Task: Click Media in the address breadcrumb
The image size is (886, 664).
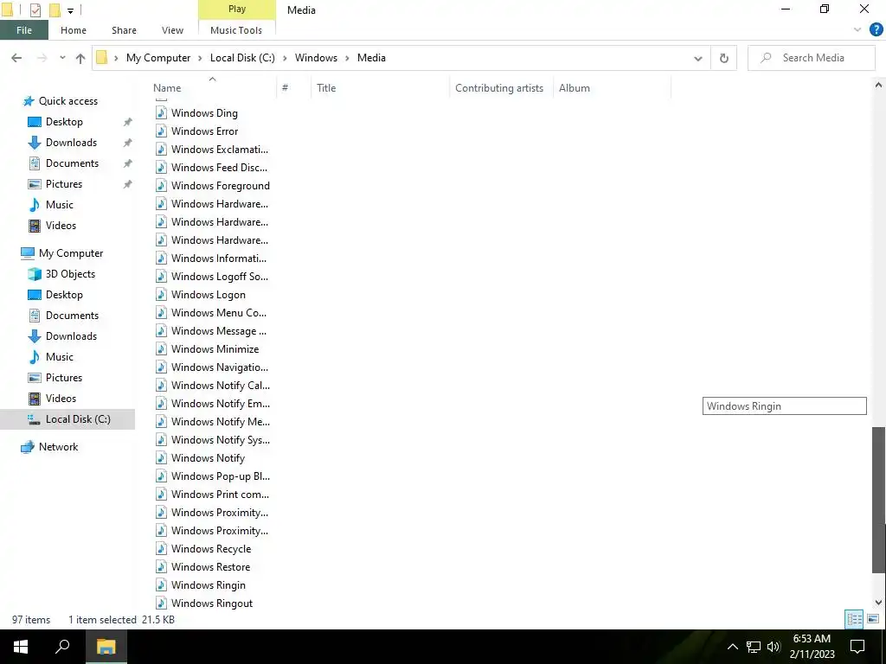Action: click(371, 58)
